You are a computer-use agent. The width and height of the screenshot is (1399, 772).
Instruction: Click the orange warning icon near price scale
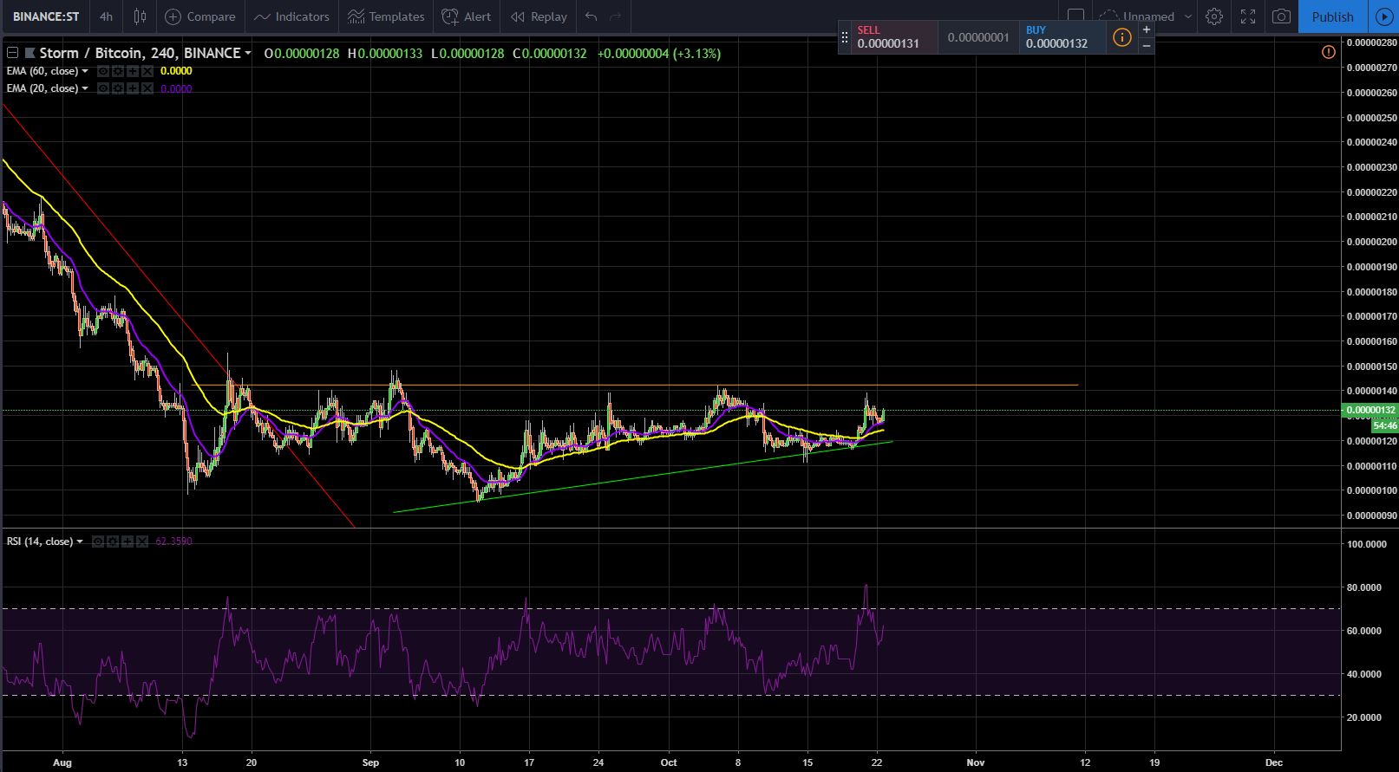pyautogui.click(x=1328, y=53)
